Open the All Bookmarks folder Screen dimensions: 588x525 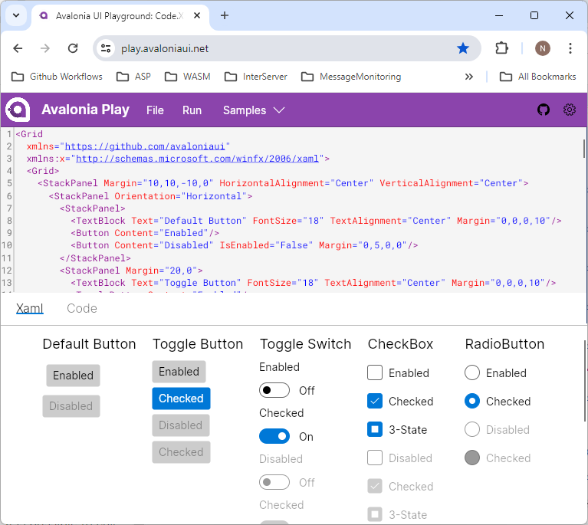(537, 77)
